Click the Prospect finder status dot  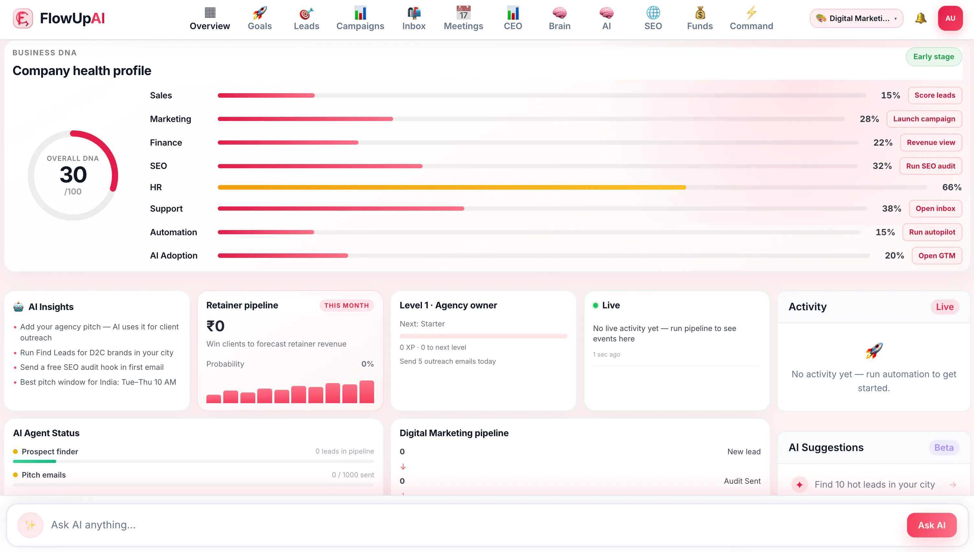(16, 451)
